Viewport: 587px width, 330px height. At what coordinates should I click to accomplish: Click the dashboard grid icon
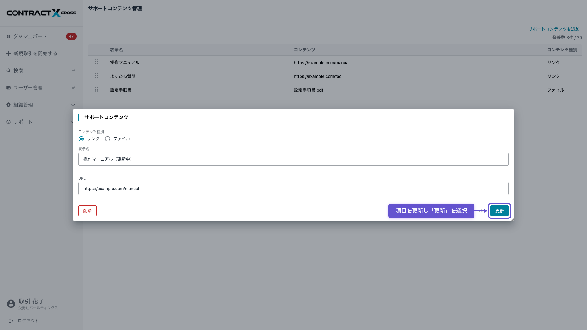(9, 36)
